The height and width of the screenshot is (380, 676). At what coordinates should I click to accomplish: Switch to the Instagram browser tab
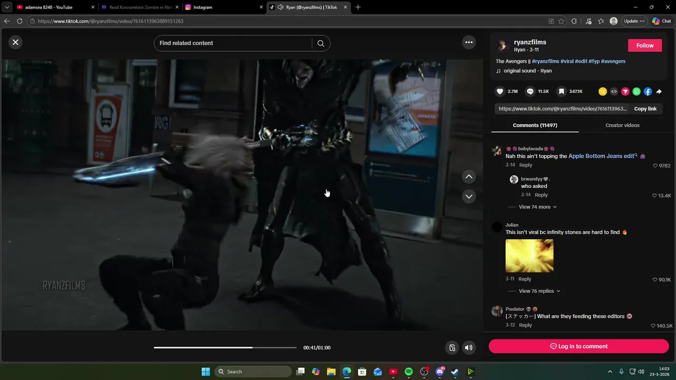[x=223, y=7]
